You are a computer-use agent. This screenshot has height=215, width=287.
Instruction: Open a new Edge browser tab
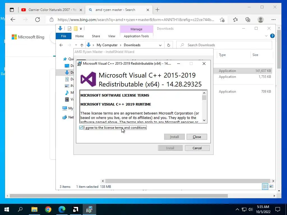(x=157, y=10)
